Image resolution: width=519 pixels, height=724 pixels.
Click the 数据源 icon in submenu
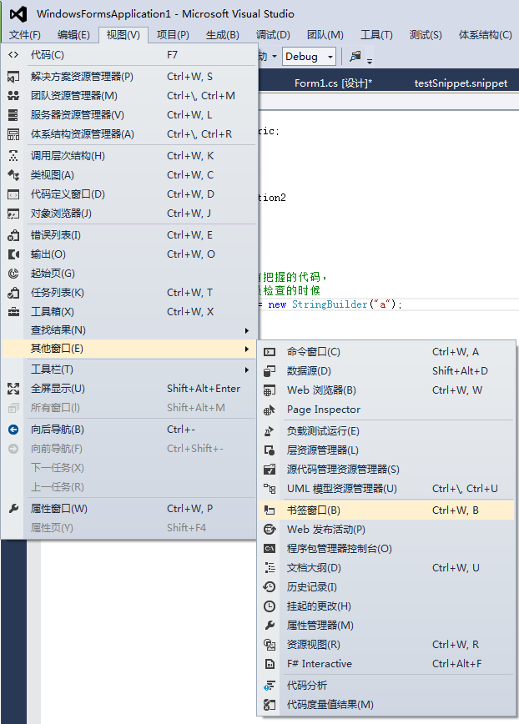pyautogui.click(x=270, y=371)
